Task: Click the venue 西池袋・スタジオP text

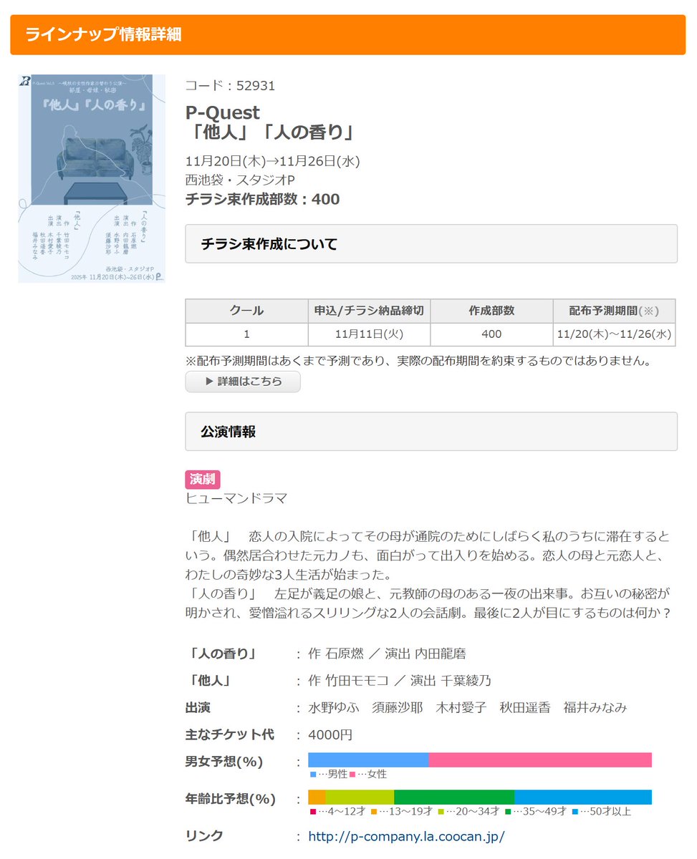Action: pos(240,179)
